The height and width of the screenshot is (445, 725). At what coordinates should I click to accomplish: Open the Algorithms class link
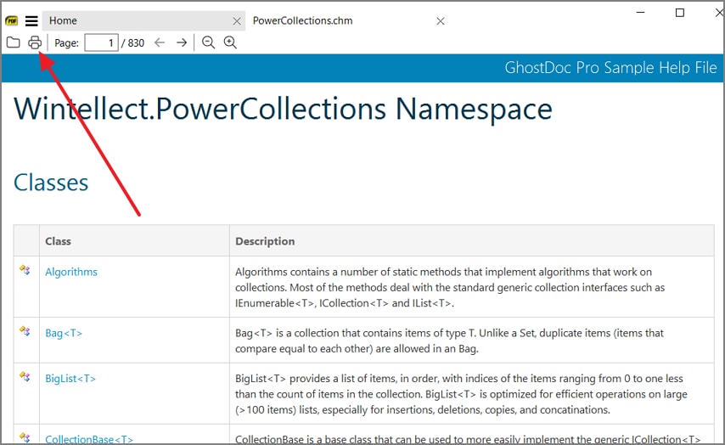[x=71, y=272]
